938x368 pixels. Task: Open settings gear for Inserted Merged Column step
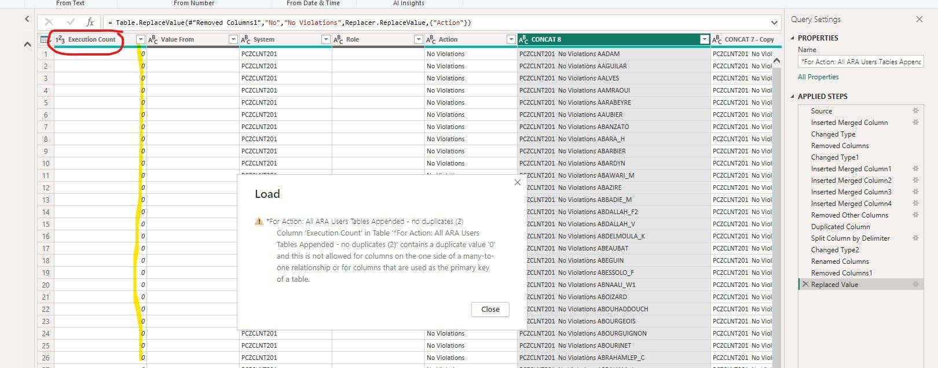915,122
